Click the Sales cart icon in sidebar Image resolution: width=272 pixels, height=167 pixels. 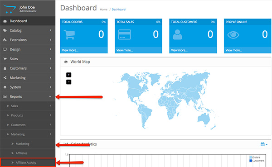tap(5, 59)
